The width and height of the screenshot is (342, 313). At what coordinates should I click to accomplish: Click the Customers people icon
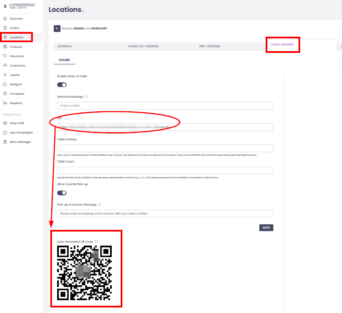[5, 66]
